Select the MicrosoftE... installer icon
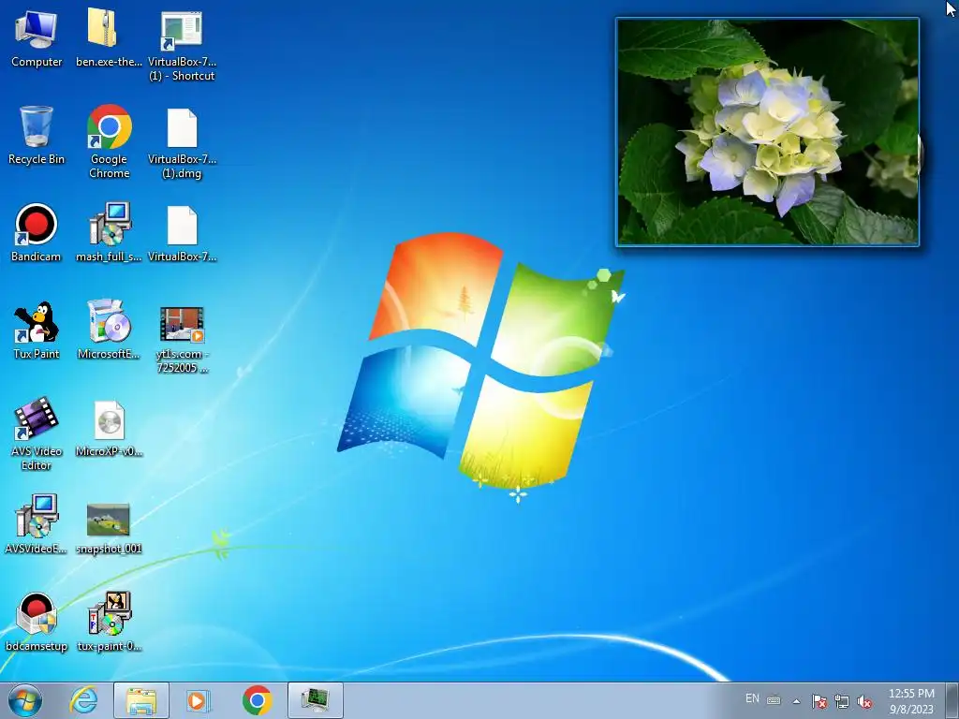Image resolution: width=959 pixels, height=719 pixels. point(109,330)
